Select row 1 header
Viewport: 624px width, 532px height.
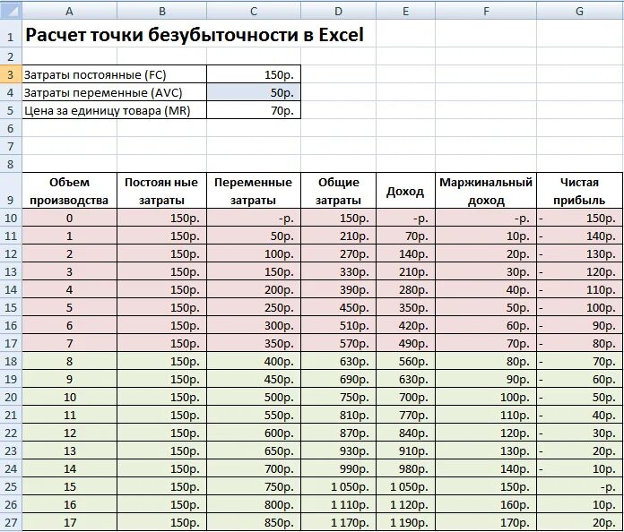point(11,34)
